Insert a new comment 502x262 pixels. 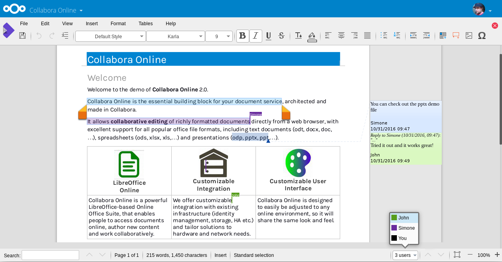tap(456, 35)
